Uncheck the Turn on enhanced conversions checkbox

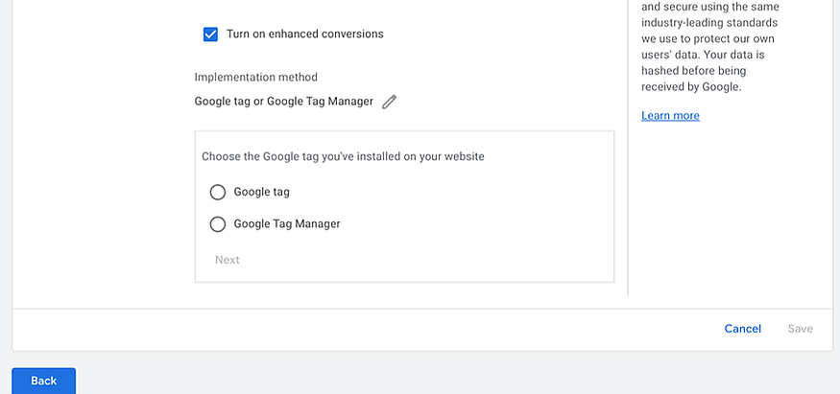(x=211, y=35)
